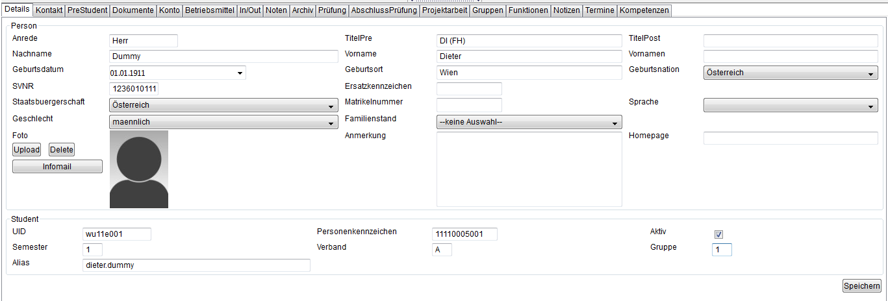This screenshot has height=301, width=888.
Task: Click the Alias input field
Action: point(196,265)
